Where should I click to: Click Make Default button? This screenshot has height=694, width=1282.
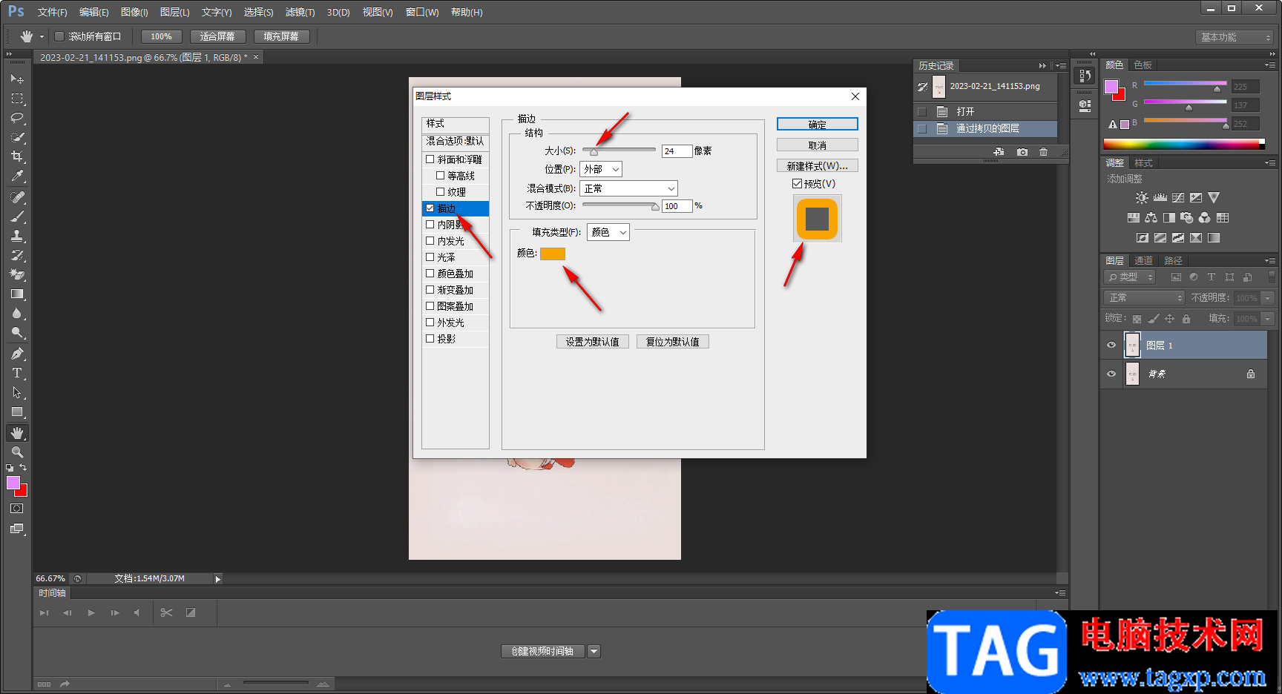(593, 342)
